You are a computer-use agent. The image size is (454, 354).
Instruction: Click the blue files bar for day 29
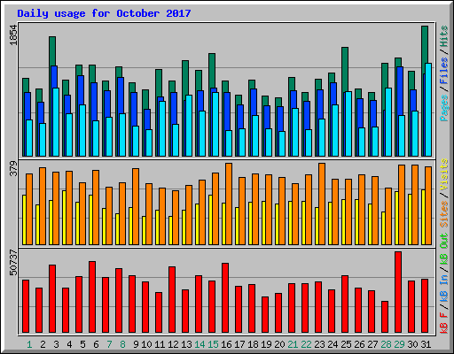tap(400, 91)
